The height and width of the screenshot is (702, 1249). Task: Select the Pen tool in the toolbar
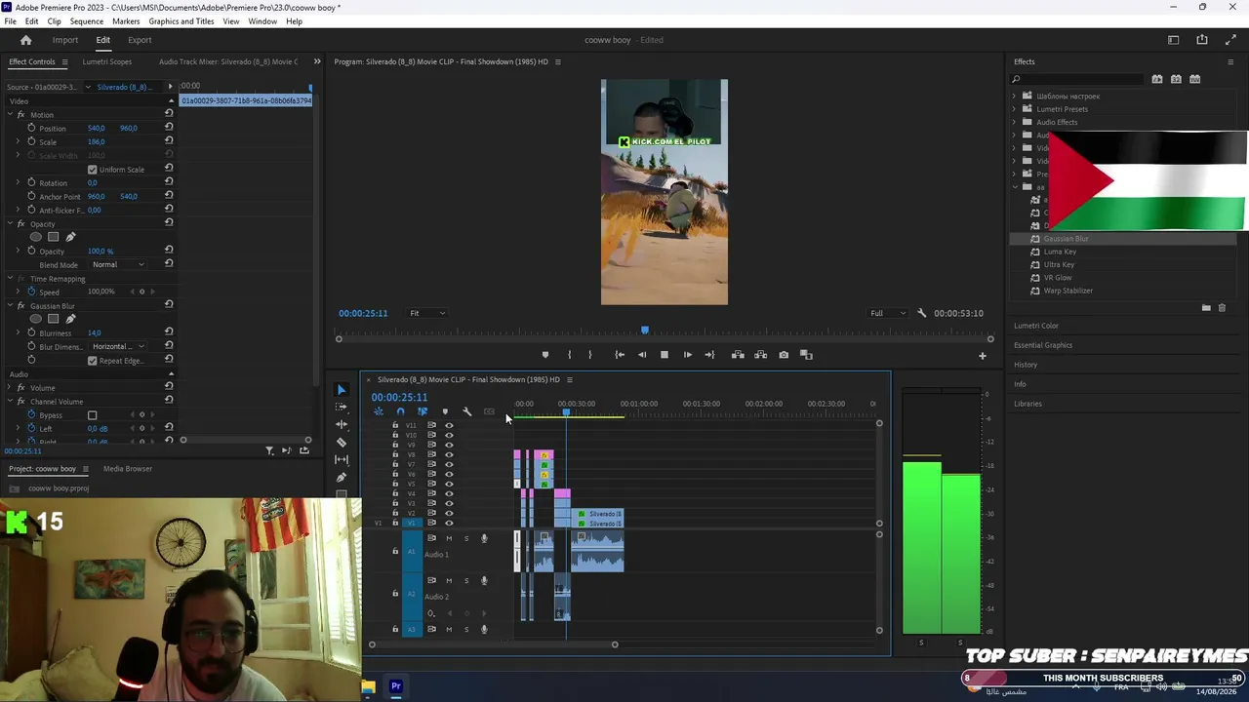point(342,478)
